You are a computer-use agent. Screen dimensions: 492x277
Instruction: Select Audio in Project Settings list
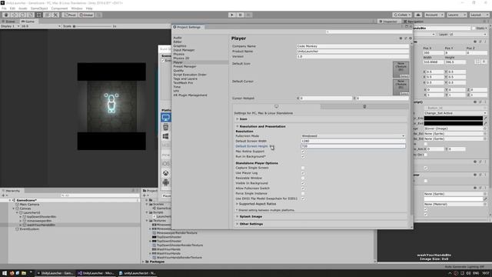coord(178,38)
